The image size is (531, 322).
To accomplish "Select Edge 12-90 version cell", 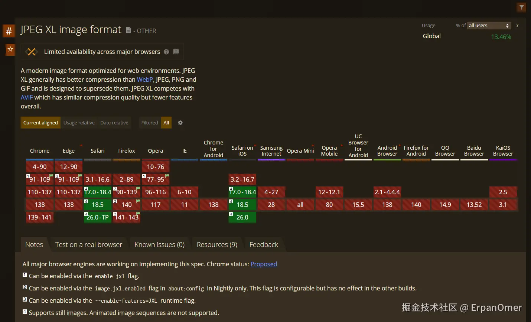I will click(69, 167).
